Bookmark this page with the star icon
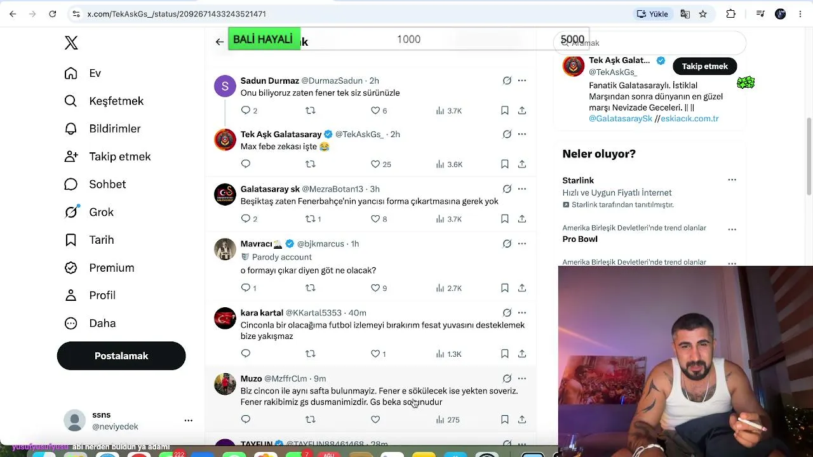The height and width of the screenshot is (457, 813). click(703, 14)
